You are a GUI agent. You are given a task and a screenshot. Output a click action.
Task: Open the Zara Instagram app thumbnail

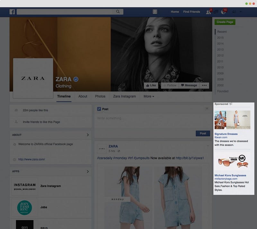pos(25,187)
